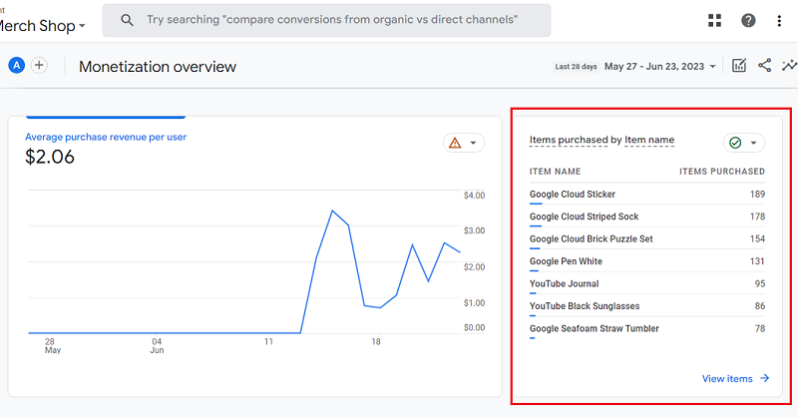Click the customize report edit icon
Viewport: 798px width, 418px height.
pyautogui.click(x=739, y=66)
